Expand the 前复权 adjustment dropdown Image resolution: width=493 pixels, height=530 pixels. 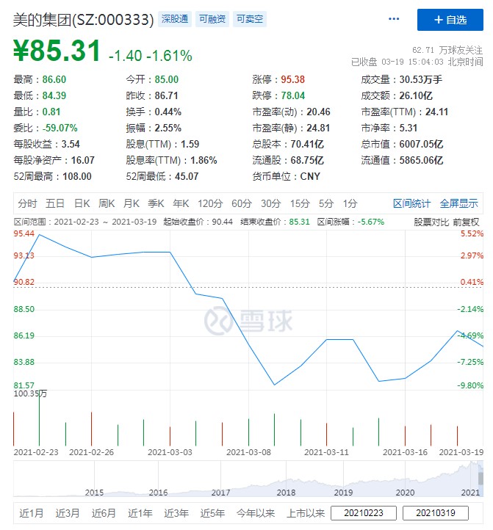466,222
